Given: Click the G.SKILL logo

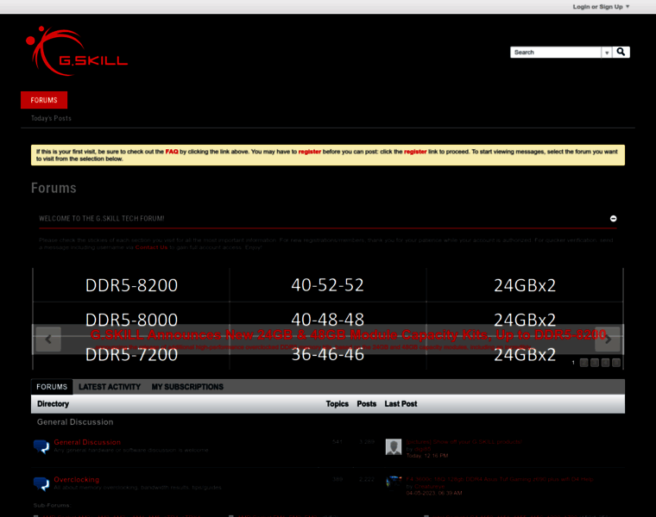Looking at the screenshot, I should [77, 51].
